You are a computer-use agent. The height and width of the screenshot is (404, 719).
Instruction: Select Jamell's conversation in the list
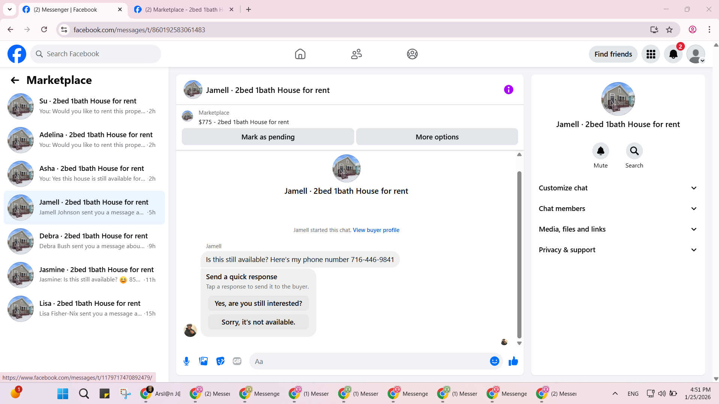coord(84,208)
